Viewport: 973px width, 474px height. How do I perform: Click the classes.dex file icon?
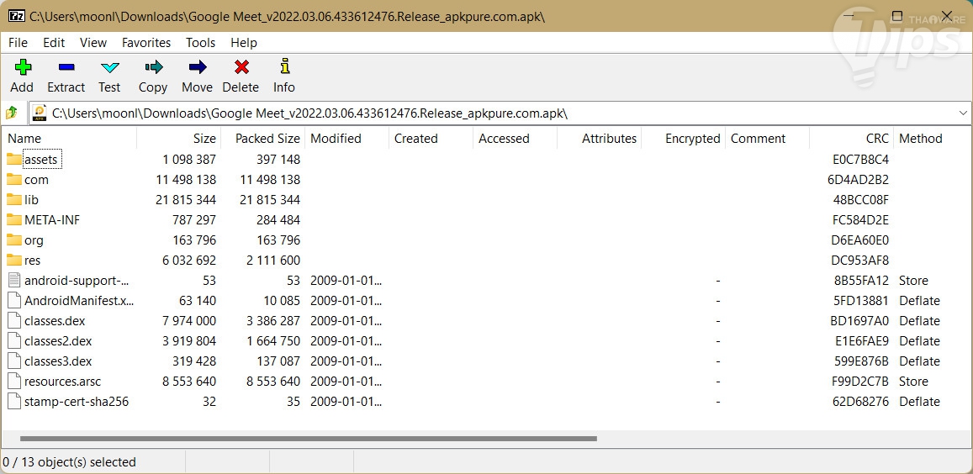[x=14, y=321]
